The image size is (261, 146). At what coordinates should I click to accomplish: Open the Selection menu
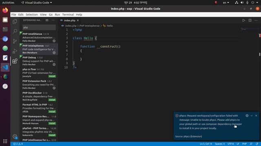32,15
